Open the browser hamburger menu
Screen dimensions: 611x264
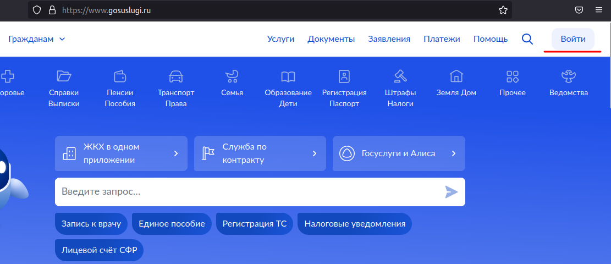coord(599,10)
